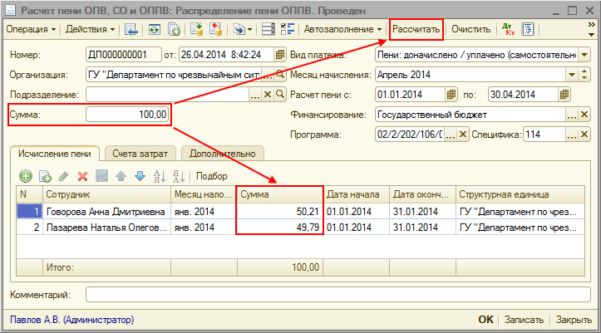Open calendar for the 'от' document date

tap(278, 55)
